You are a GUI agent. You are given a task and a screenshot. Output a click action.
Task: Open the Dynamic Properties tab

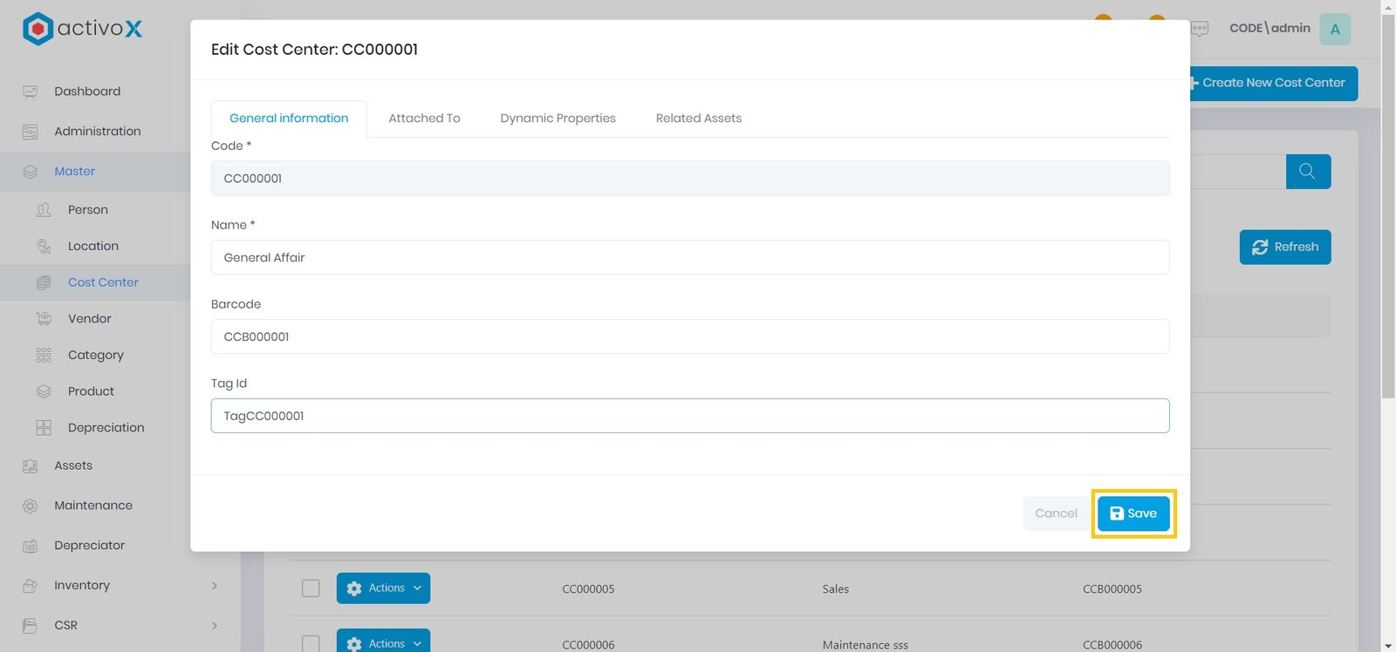pyautogui.click(x=558, y=119)
